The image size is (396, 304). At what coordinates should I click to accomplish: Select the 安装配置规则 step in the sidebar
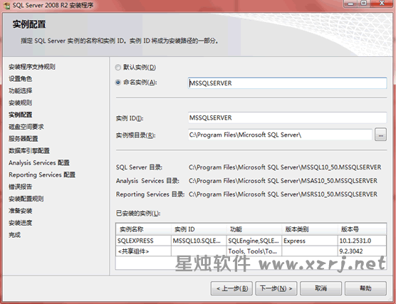pyautogui.click(x=26, y=199)
